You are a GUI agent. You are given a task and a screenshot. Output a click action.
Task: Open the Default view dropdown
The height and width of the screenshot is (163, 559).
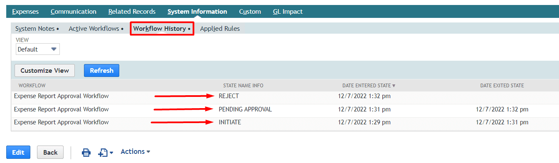click(x=38, y=49)
